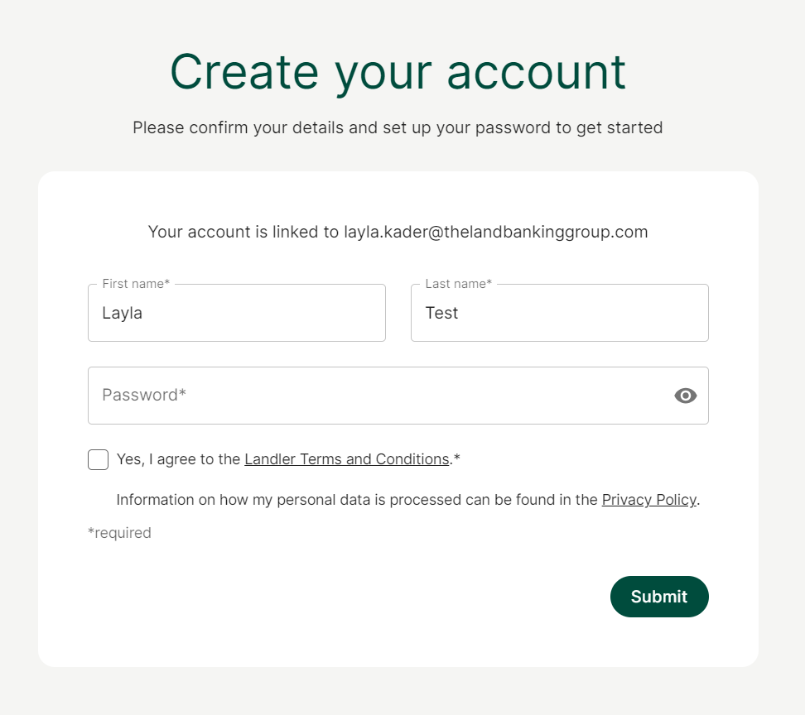Click the "Last name*" floating label
The width and height of the screenshot is (805, 715).
[x=458, y=284]
